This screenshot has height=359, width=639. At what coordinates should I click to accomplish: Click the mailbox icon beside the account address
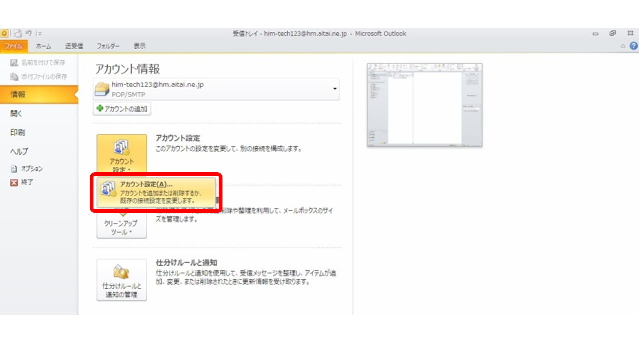coord(102,89)
